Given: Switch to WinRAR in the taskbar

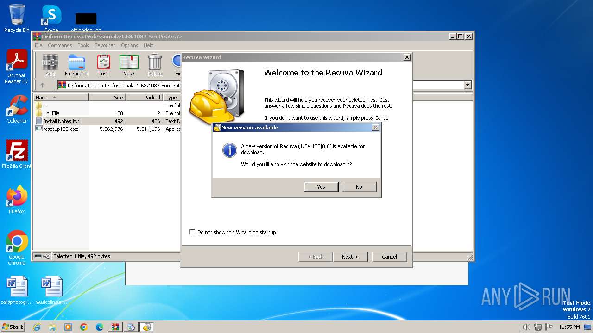Looking at the screenshot, I should (x=115, y=327).
